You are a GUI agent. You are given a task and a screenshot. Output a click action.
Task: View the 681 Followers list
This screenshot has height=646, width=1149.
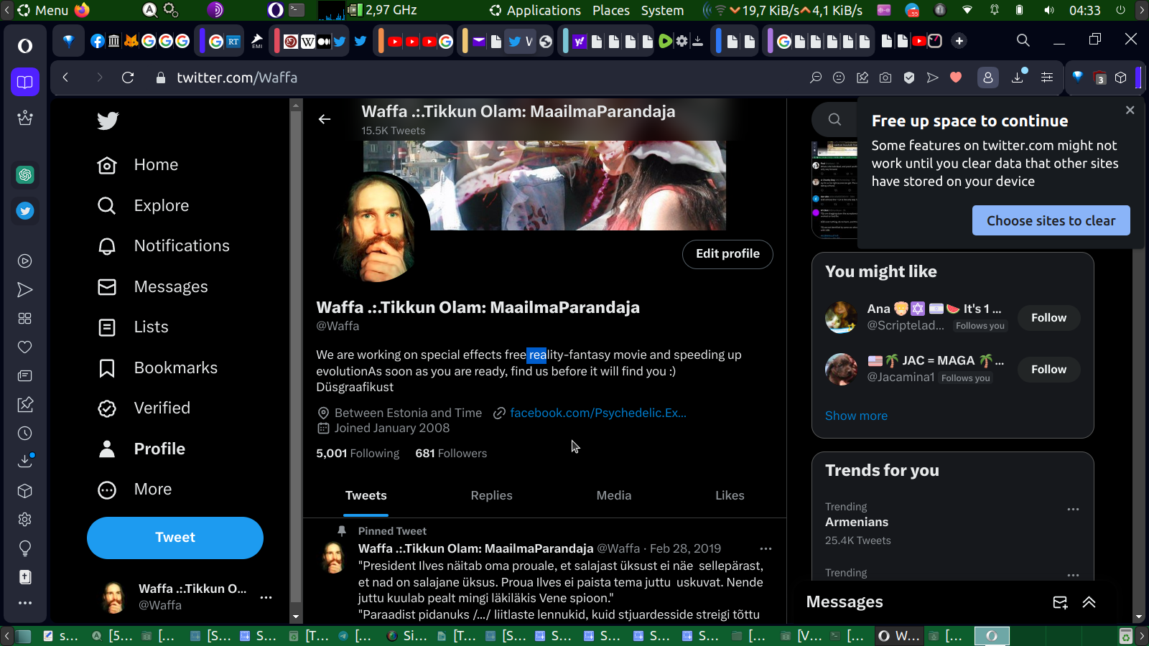click(451, 454)
